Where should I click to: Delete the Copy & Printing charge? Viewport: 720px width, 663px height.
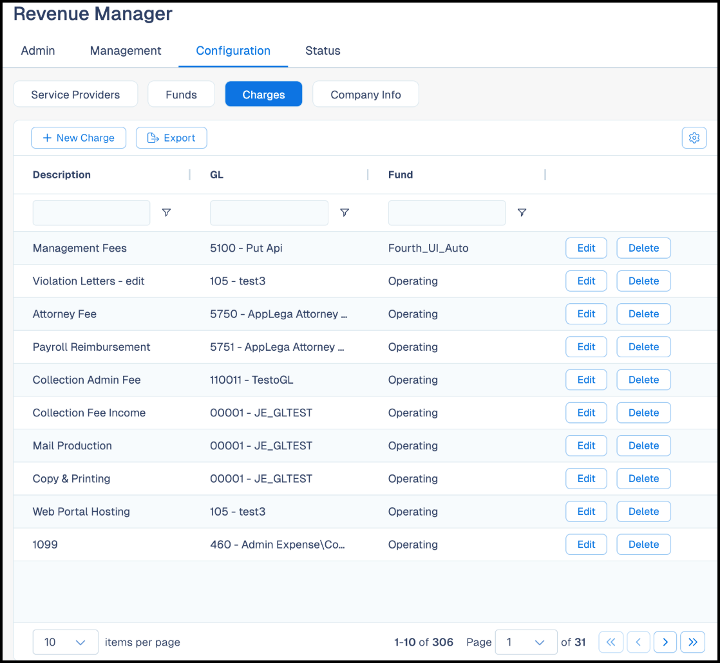pyautogui.click(x=643, y=478)
